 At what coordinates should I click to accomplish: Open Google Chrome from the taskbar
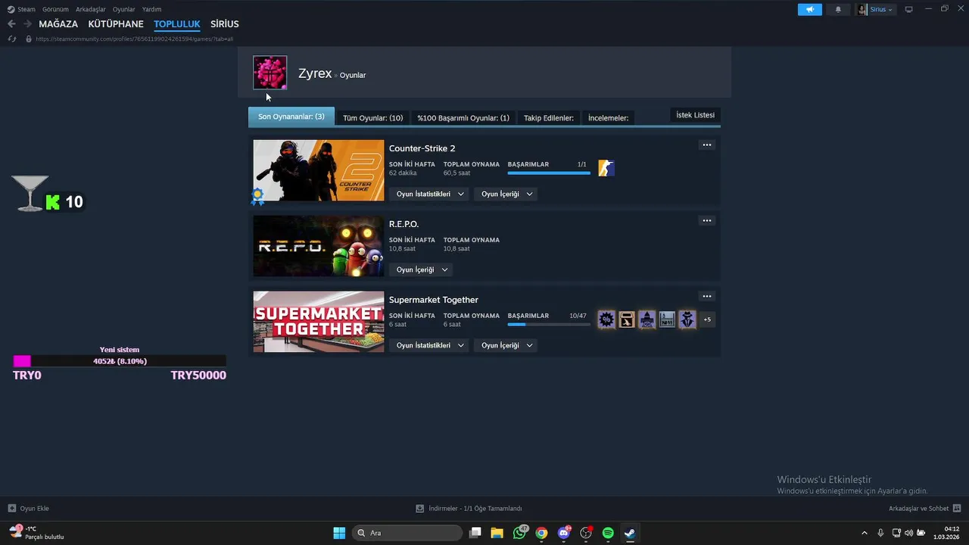point(541,533)
